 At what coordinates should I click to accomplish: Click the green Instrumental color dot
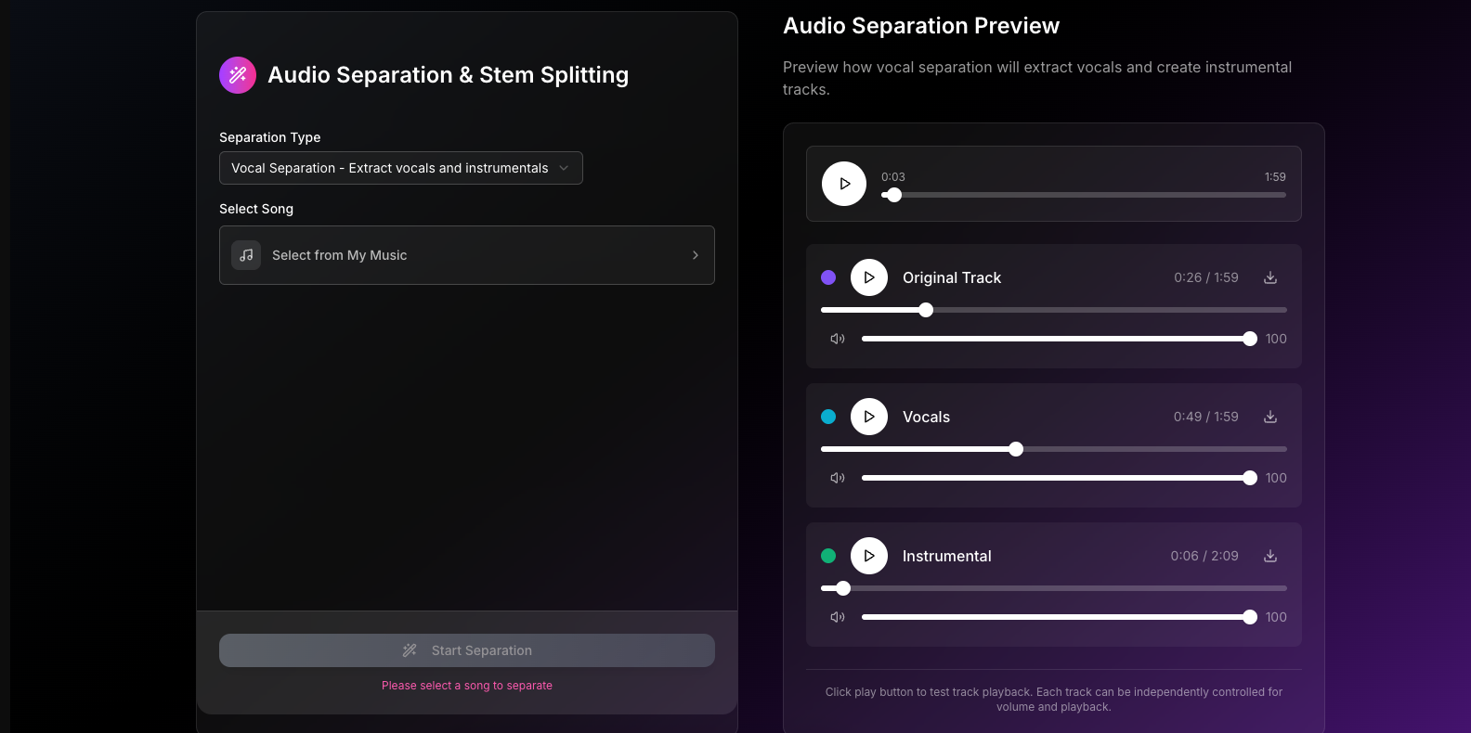(x=828, y=556)
